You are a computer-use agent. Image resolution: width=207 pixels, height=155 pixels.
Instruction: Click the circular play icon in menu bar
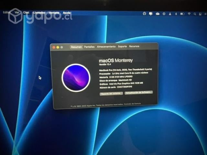pos(164,14)
